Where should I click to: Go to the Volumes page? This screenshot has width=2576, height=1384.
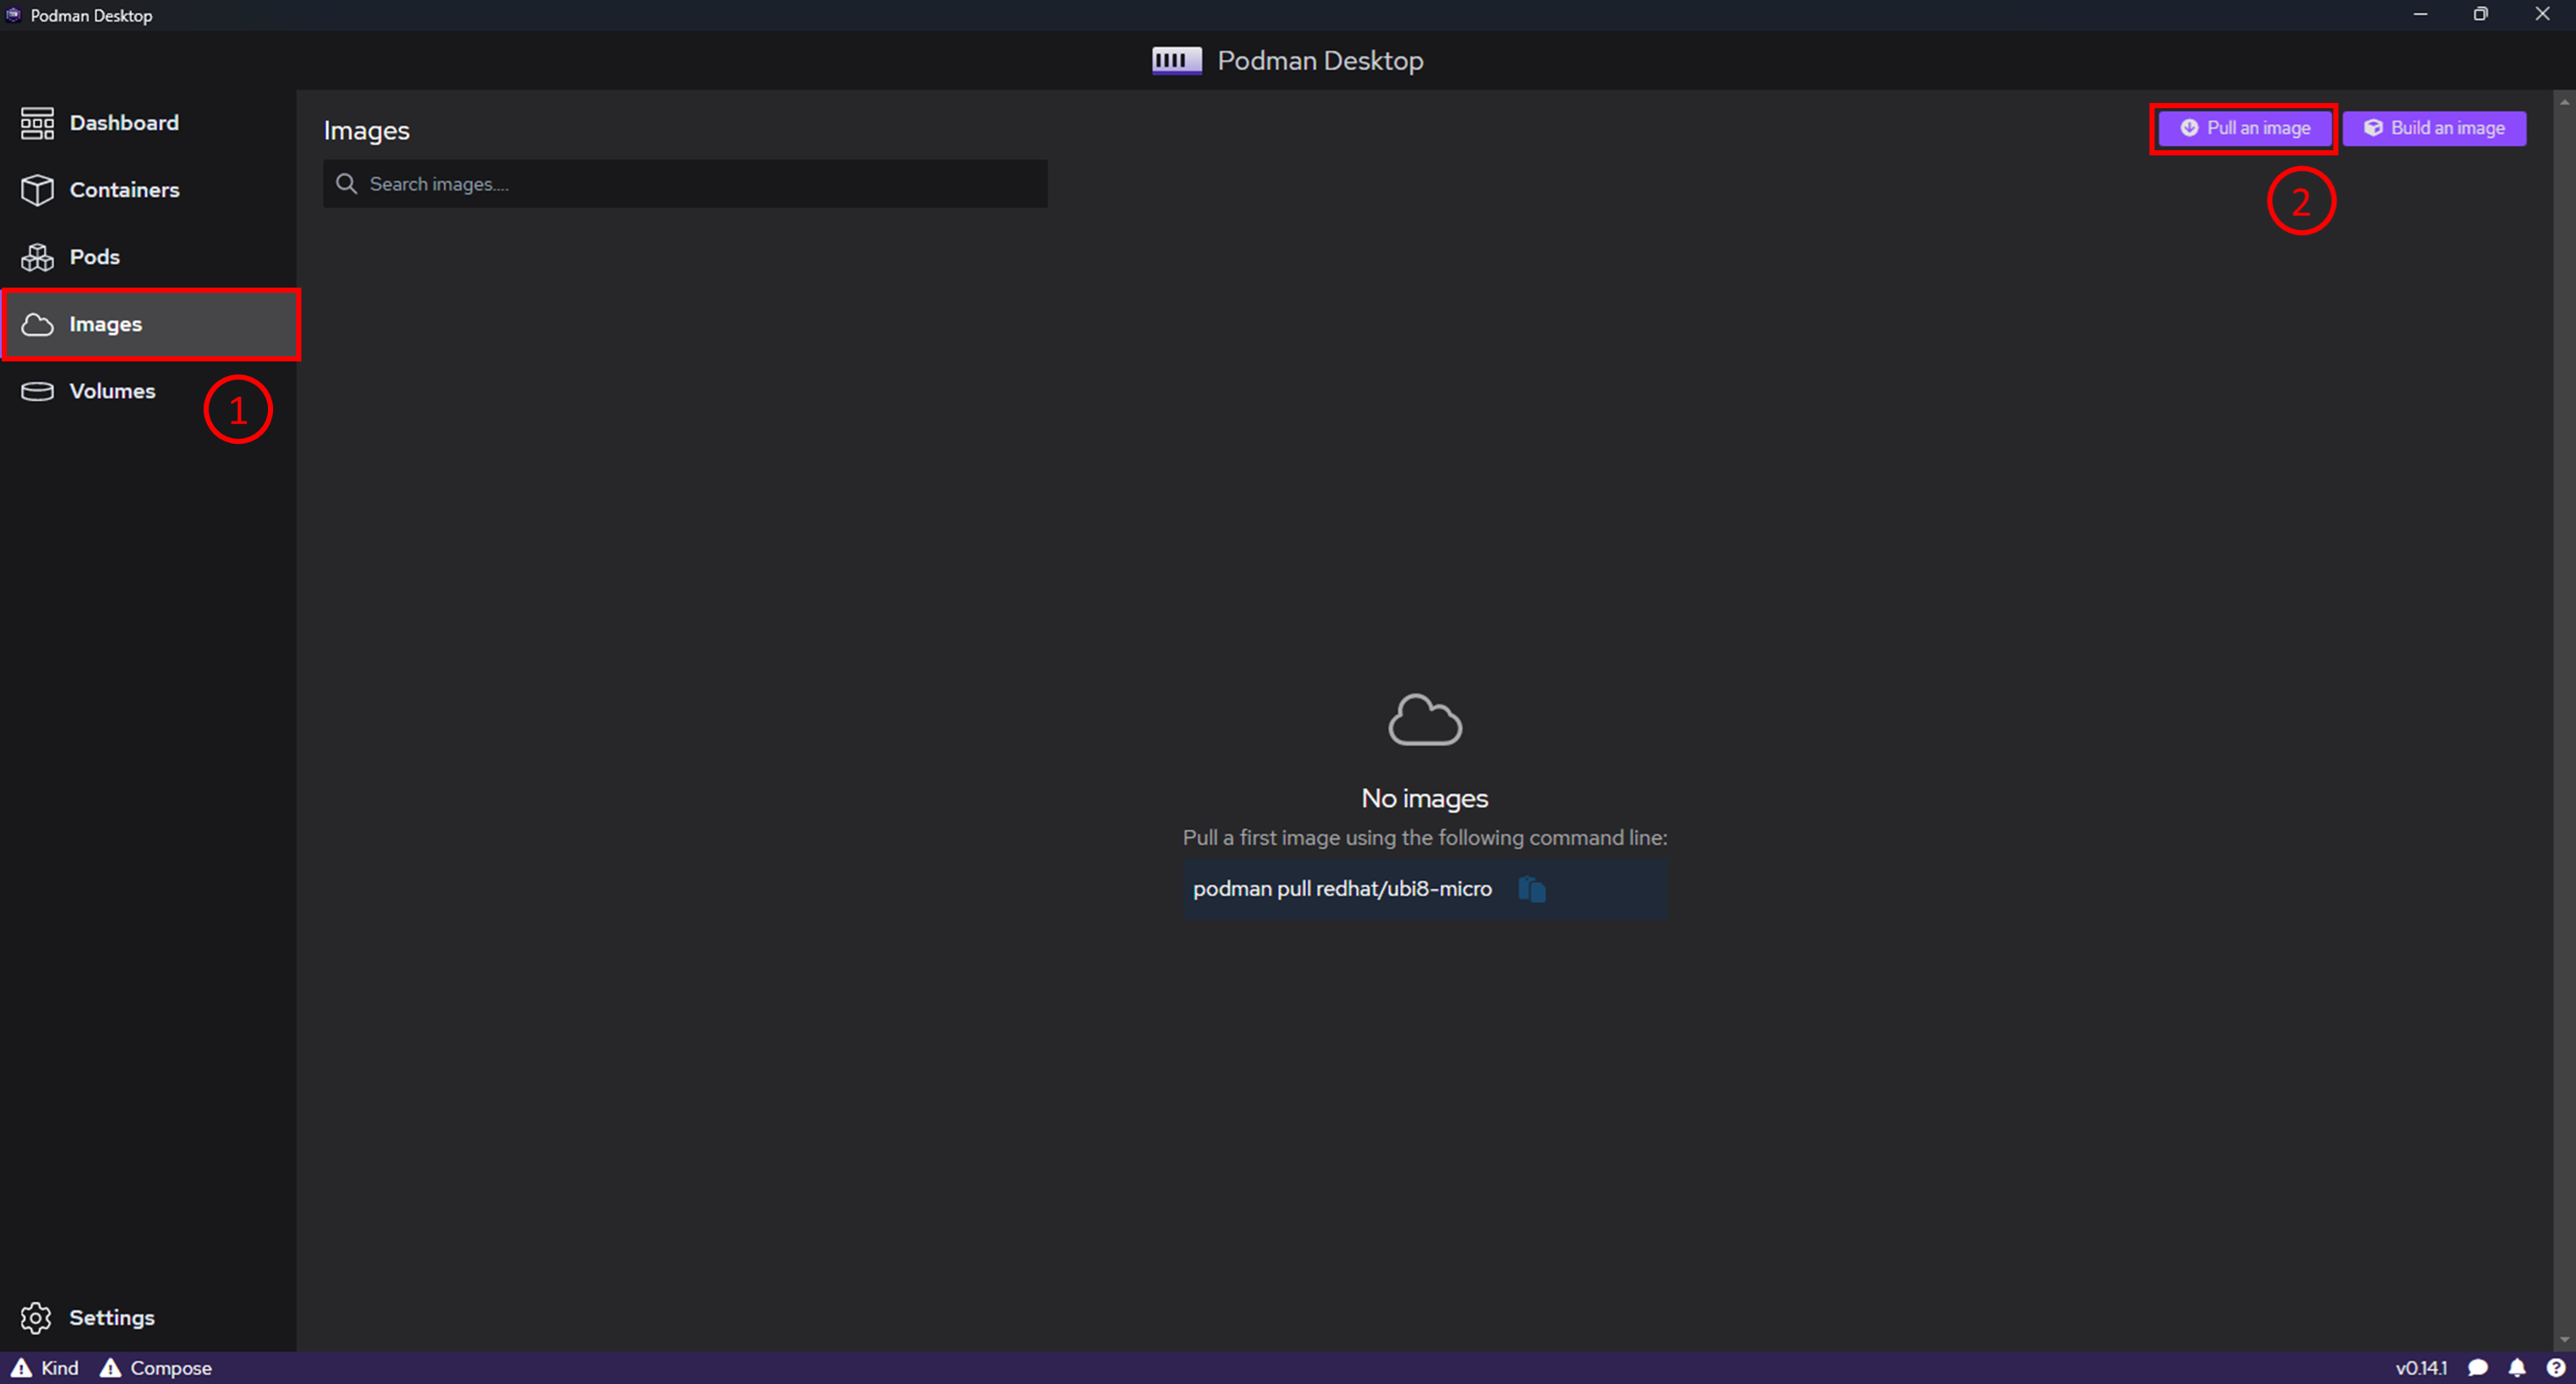click(112, 391)
